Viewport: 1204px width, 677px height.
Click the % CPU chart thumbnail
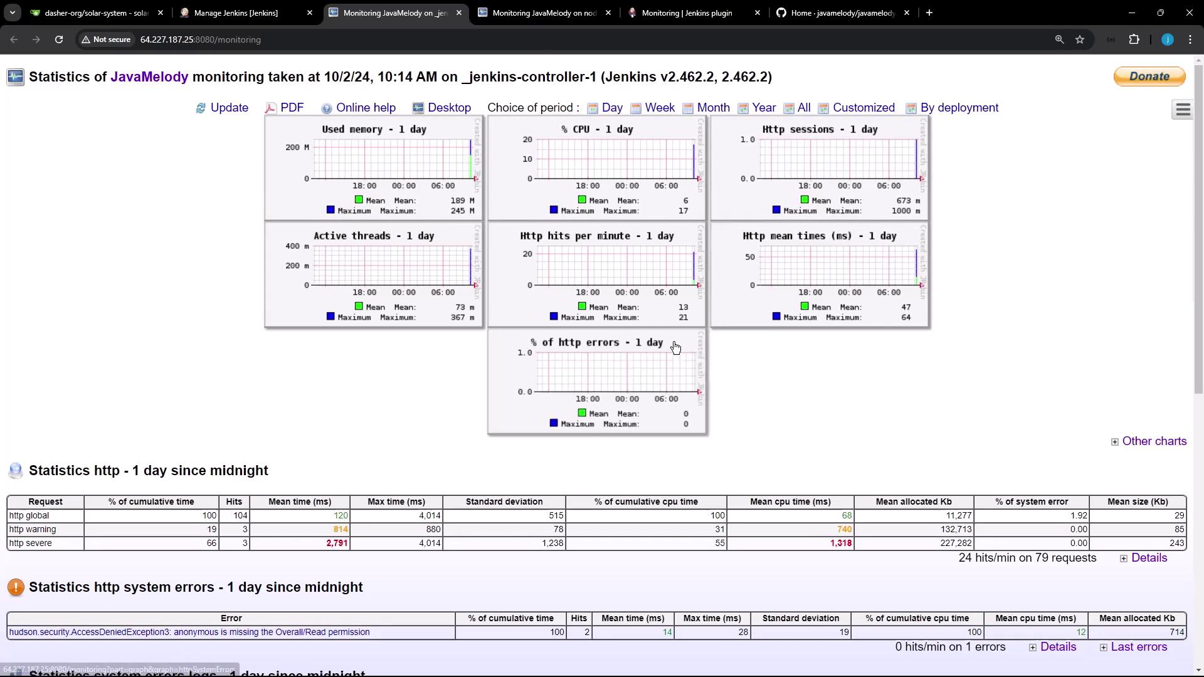point(597,168)
